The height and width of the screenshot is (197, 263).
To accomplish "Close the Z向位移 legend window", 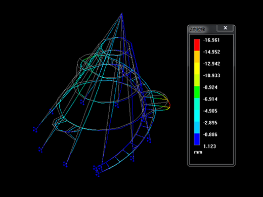I will 225,28.
